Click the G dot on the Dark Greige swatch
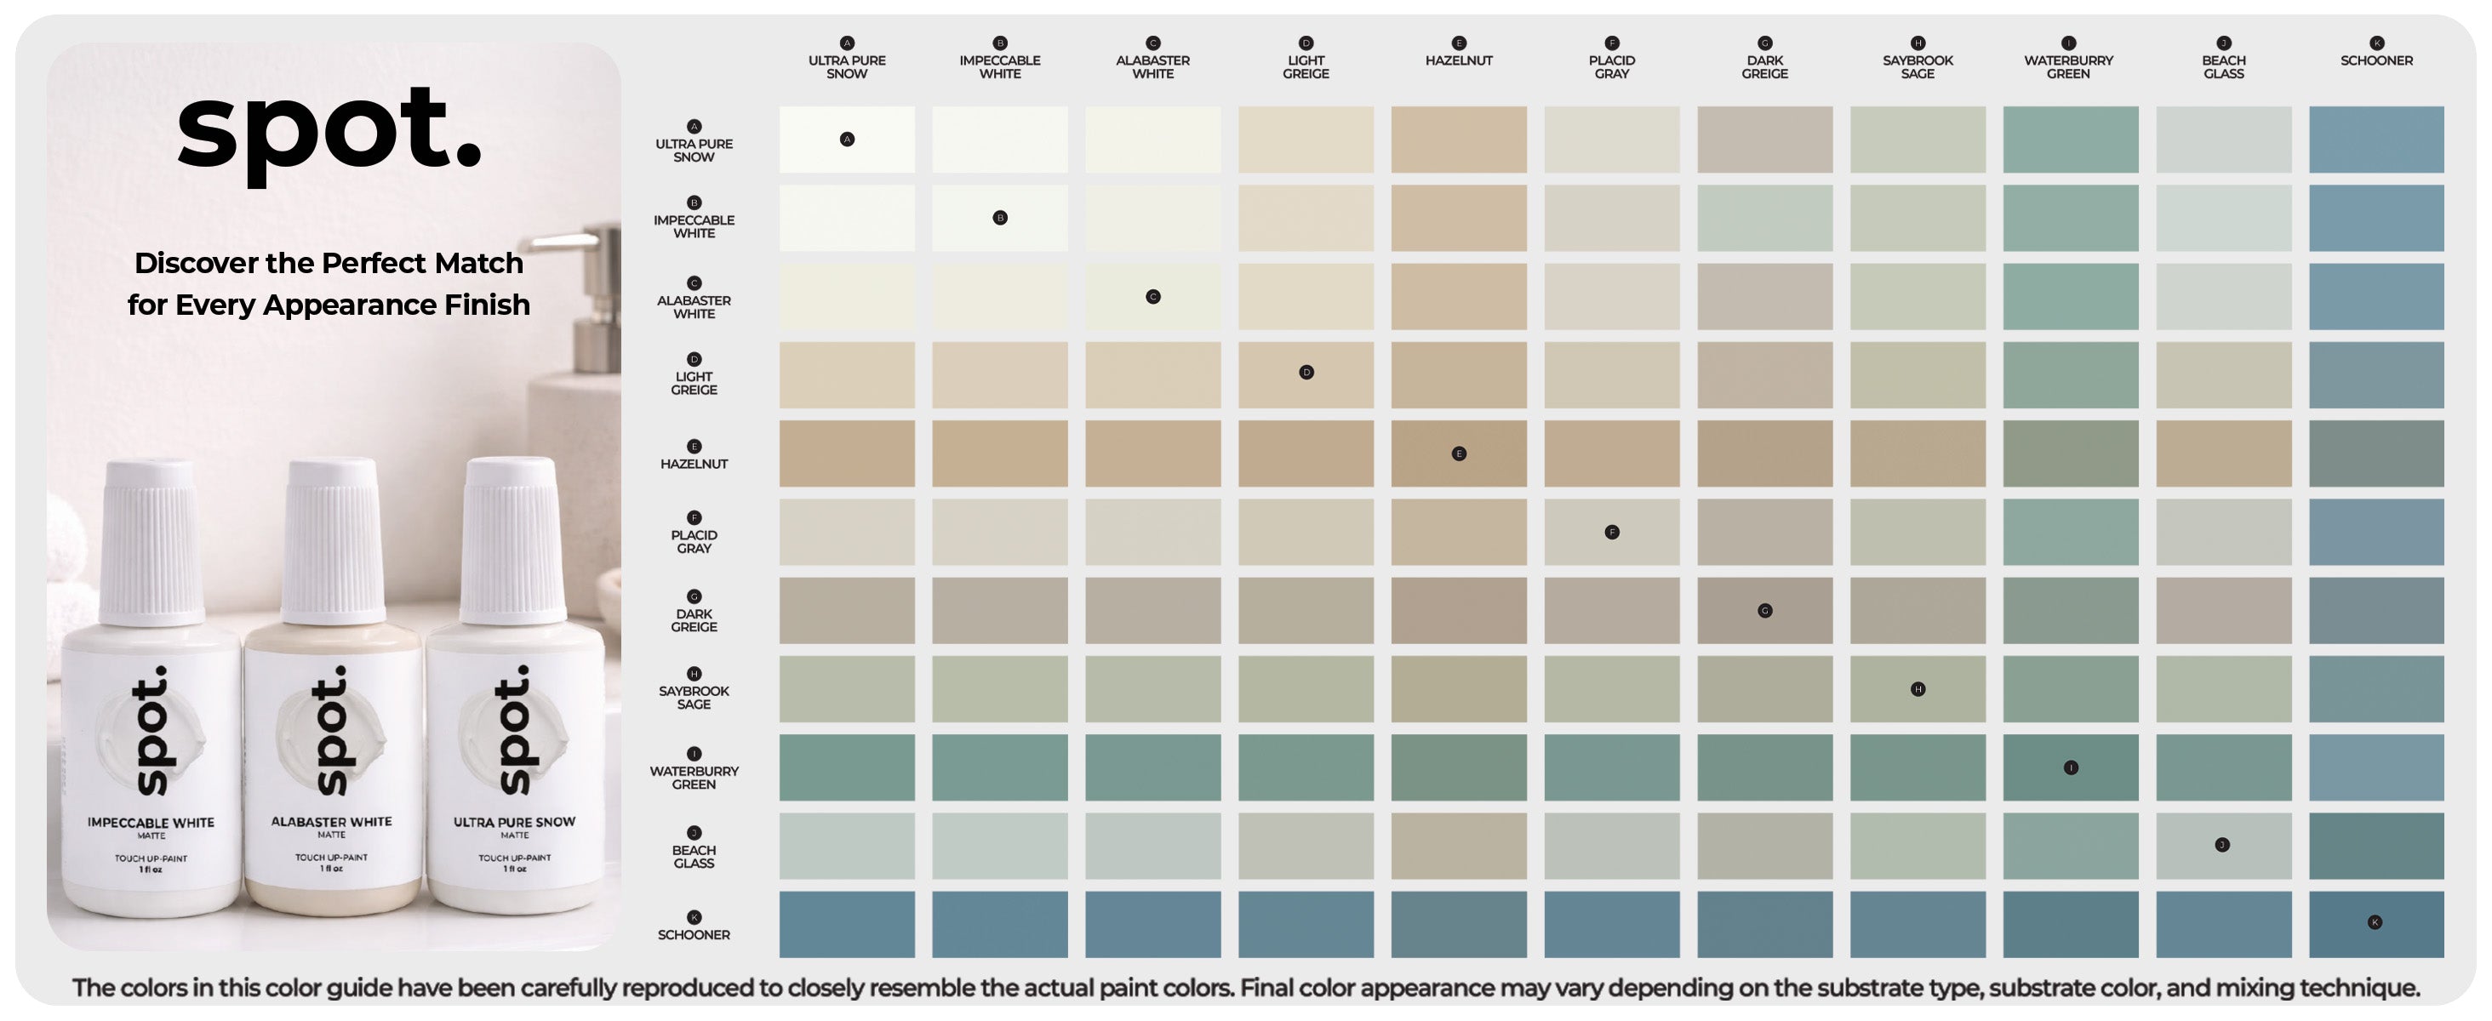Screen dimensions: 2492x1021 click(1765, 610)
